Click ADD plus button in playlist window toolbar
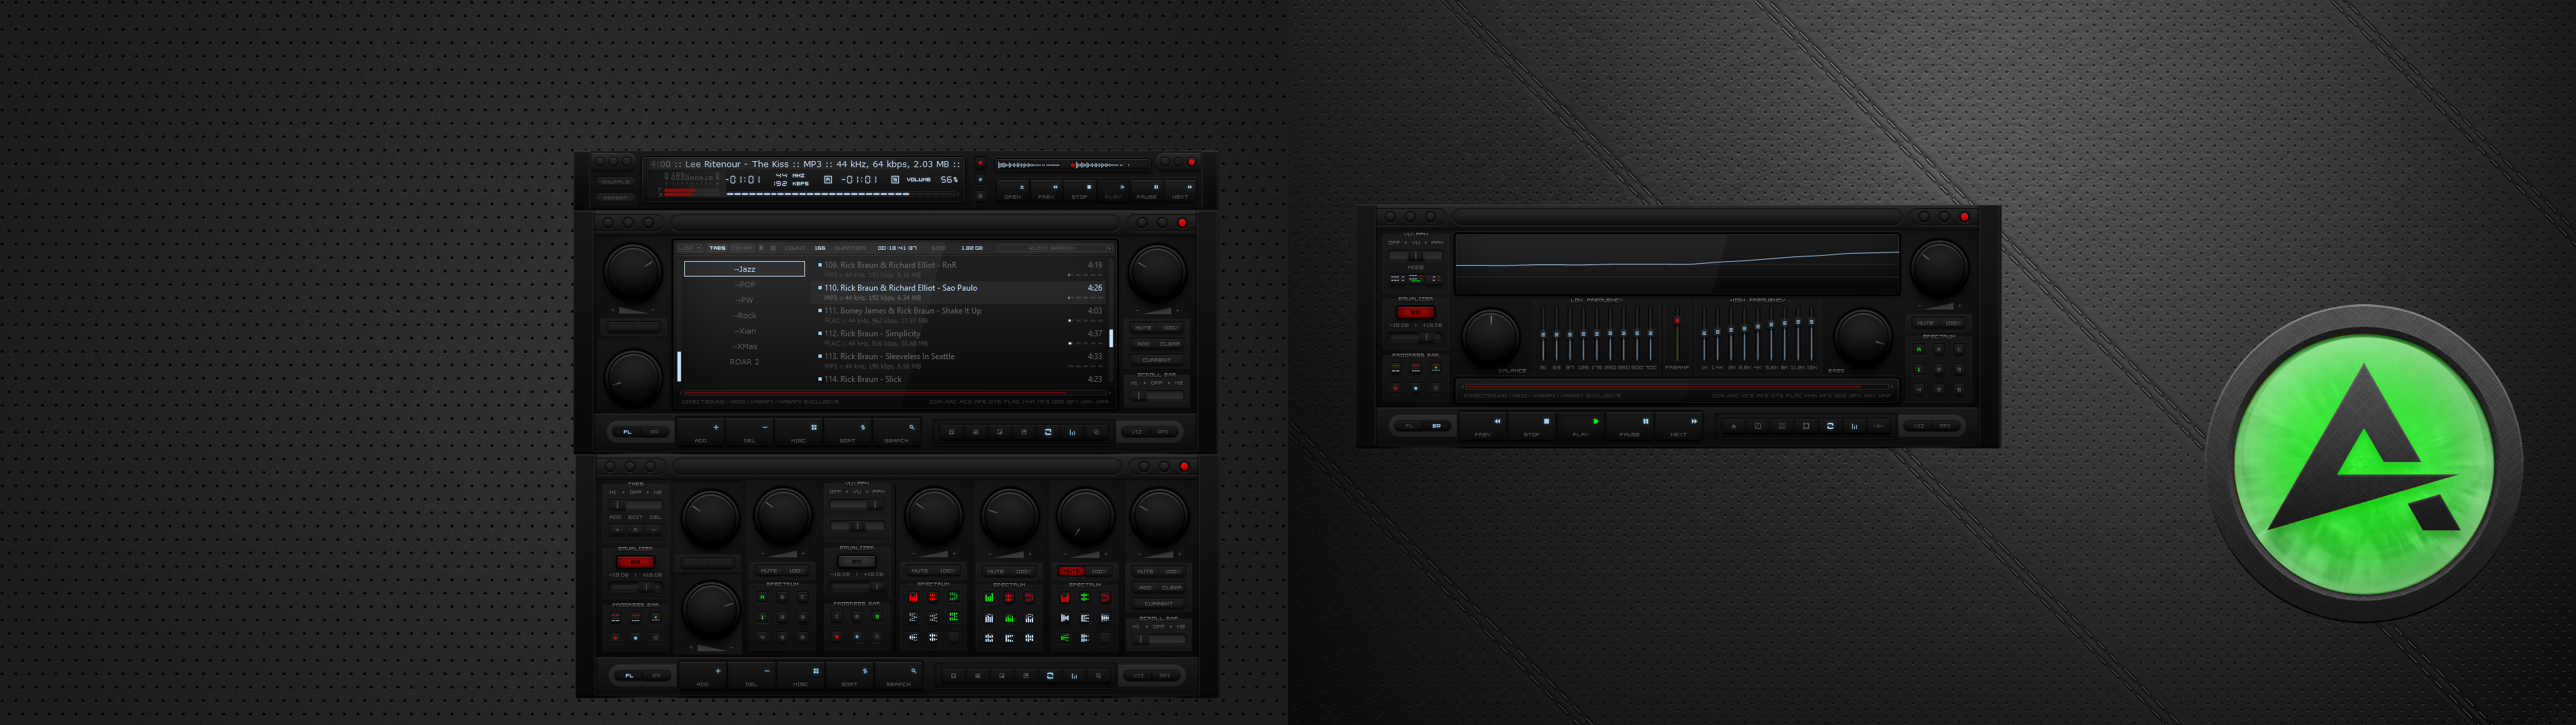This screenshot has height=725, width=2576. tap(701, 432)
